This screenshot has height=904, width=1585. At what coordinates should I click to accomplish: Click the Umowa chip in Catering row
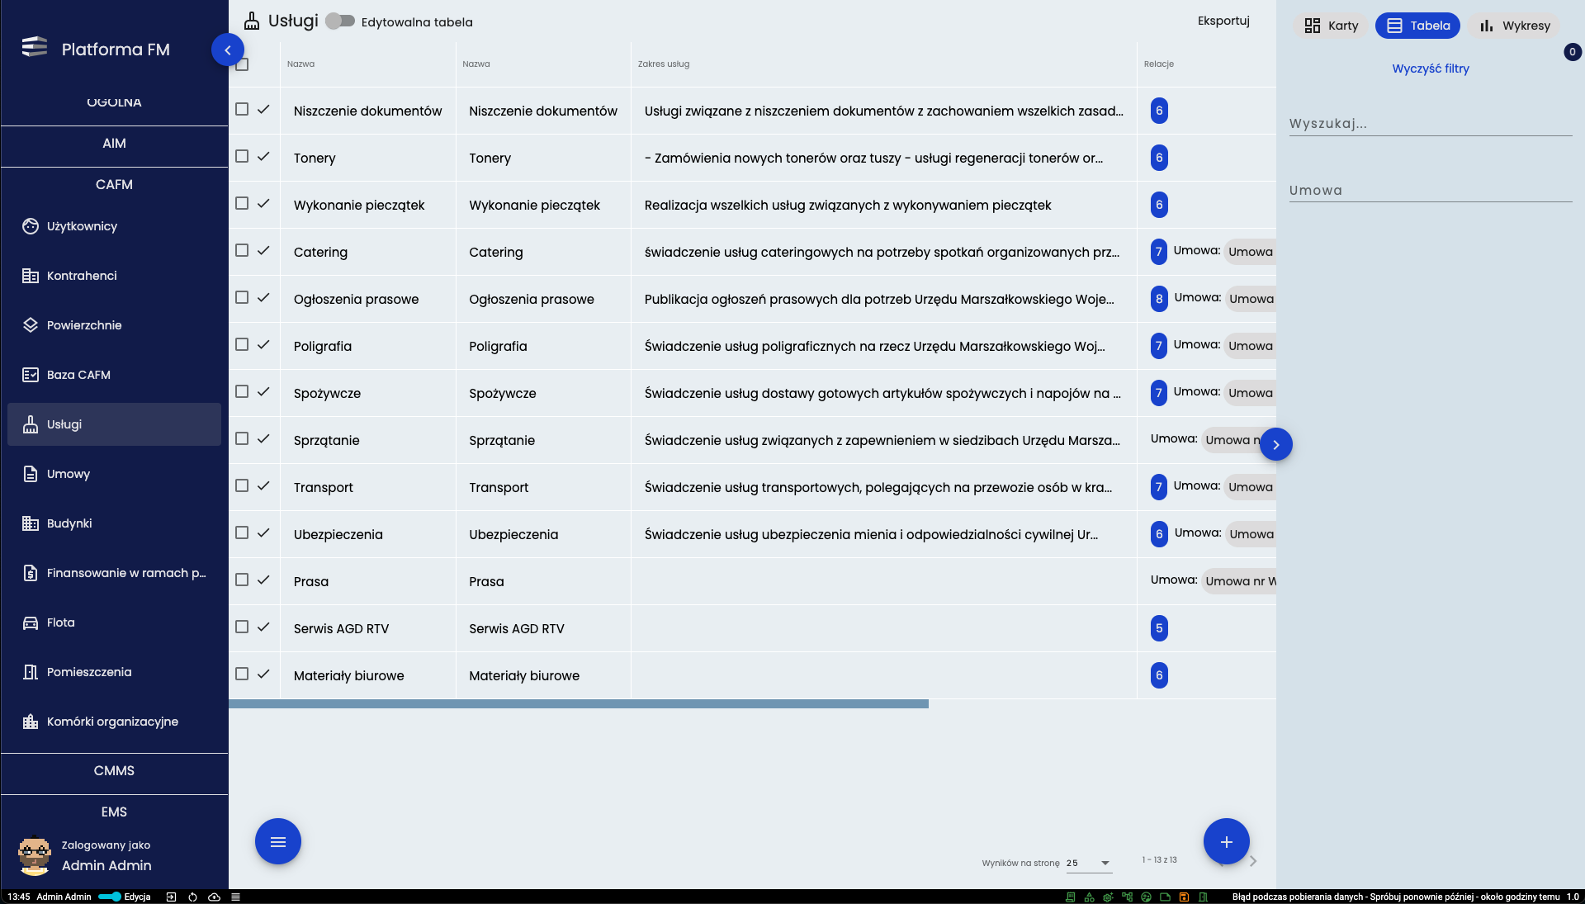click(x=1251, y=252)
